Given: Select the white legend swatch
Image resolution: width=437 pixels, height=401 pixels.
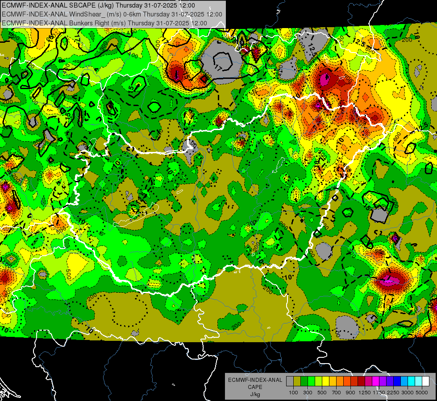Looking at the screenshot, I should [425, 381].
